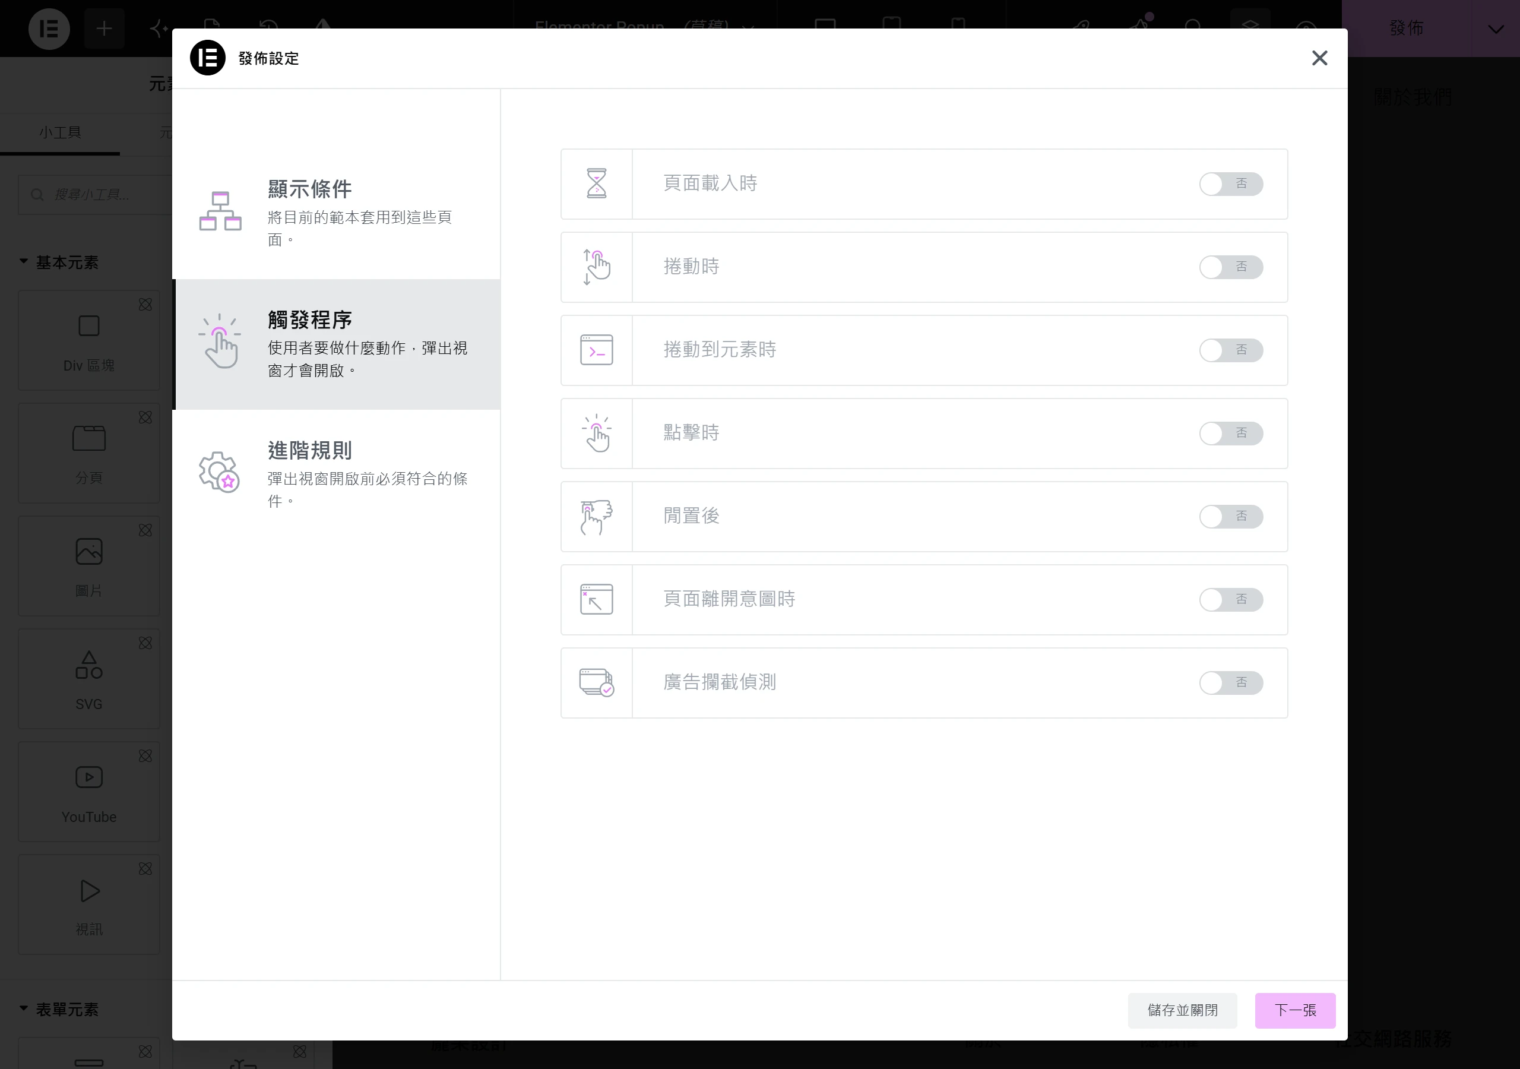Open the 進階規則 advanced rules tab
This screenshot has height=1069, width=1520.
point(336,475)
